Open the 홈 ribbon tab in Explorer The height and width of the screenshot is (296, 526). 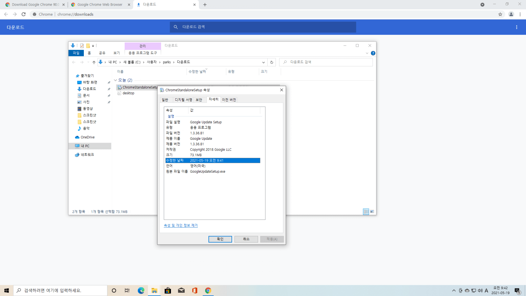[x=89, y=53]
